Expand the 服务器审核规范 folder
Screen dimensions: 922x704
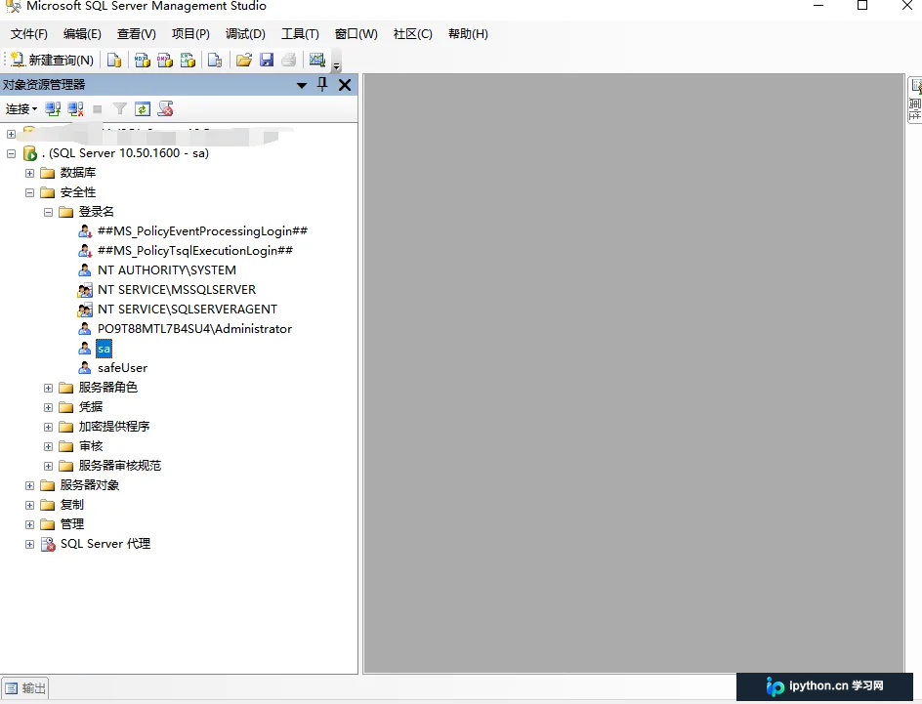click(x=49, y=466)
